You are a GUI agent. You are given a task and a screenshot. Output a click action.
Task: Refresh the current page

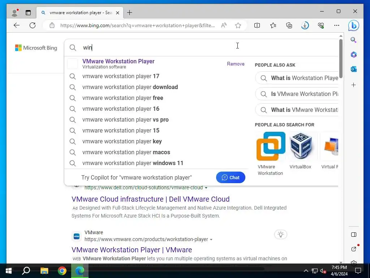[33, 25]
